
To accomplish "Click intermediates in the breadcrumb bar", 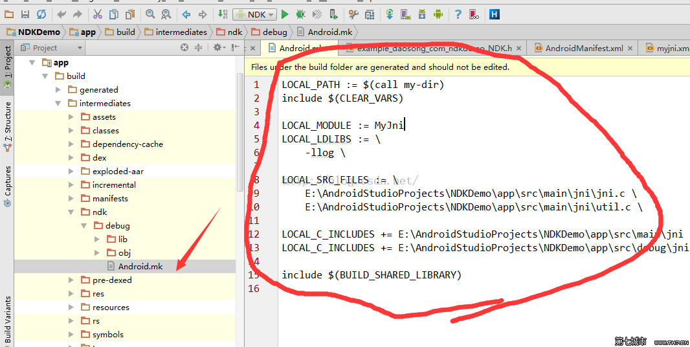I will (175, 32).
